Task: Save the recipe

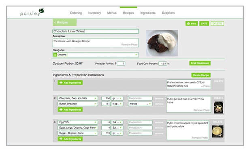Action: point(204,23)
